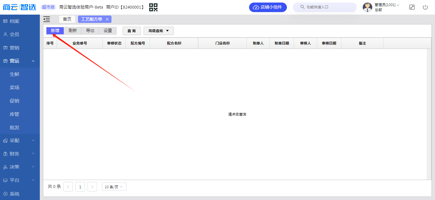Viewport: 435px width, 200px height.
Task: Go to next page arrow
Action: [92, 187]
